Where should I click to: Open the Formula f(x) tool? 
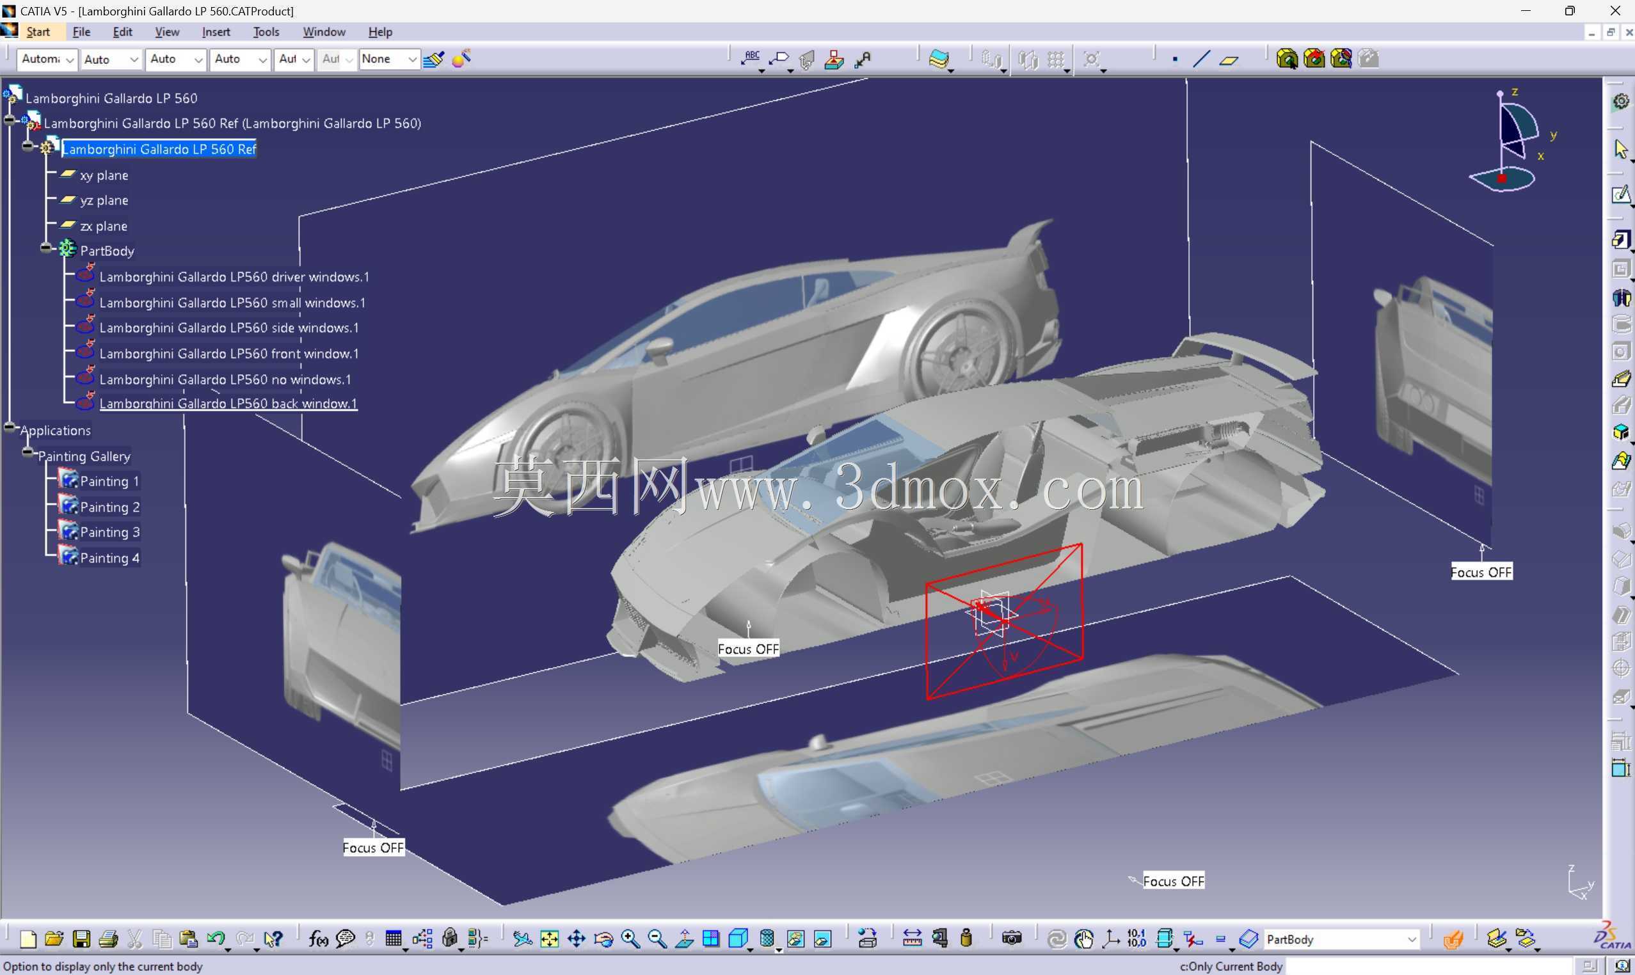(318, 939)
